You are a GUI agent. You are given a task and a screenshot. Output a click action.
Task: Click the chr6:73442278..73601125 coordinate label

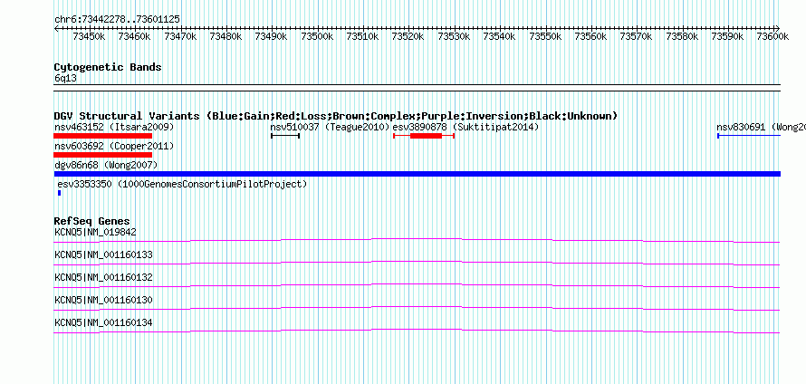pos(117,19)
